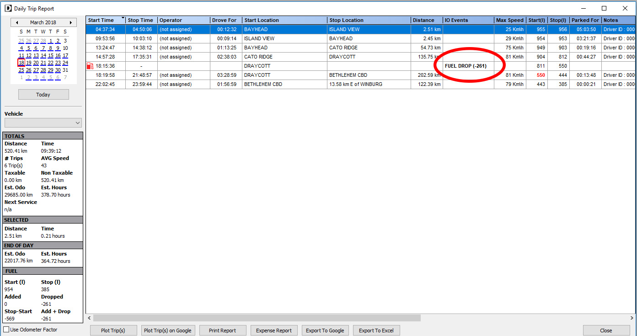The image size is (637, 336).
Task: Click Plot Trip(s) on Google button
Action: click(167, 331)
